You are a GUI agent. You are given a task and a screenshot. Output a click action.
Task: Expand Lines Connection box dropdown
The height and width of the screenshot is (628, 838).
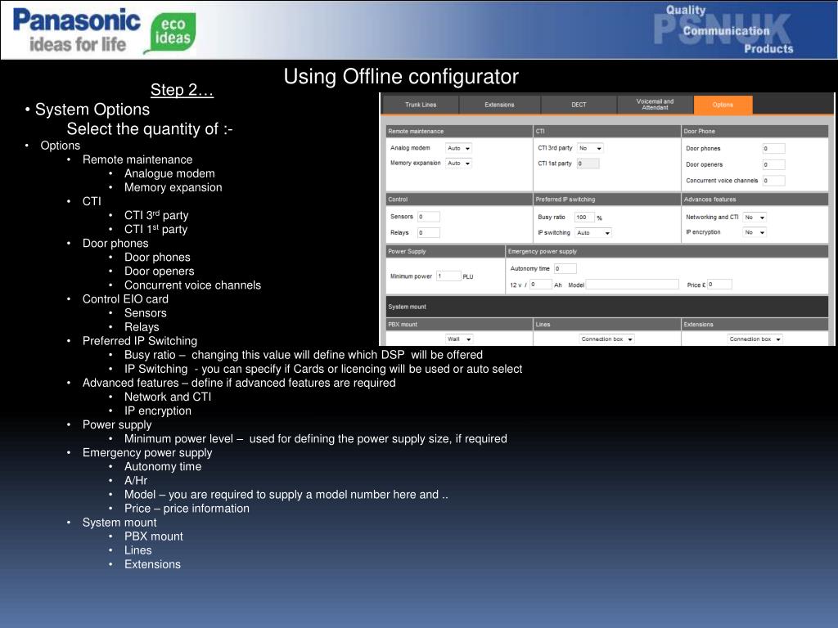tap(607, 339)
